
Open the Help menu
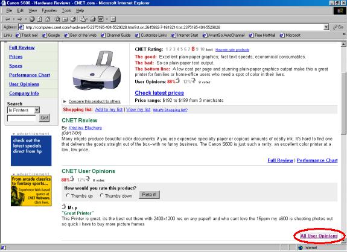80,10
